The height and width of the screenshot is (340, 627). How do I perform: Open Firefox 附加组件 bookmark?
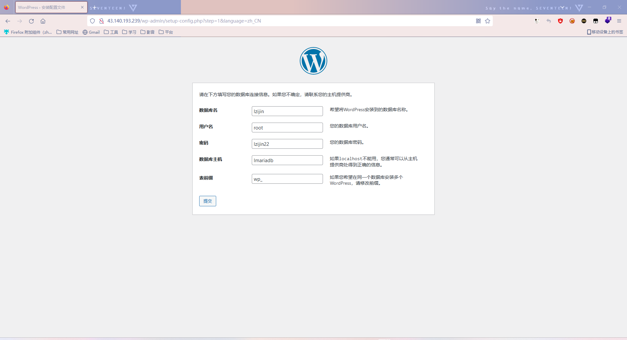28,32
